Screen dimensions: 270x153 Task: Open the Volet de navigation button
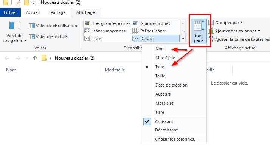click(15, 32)
